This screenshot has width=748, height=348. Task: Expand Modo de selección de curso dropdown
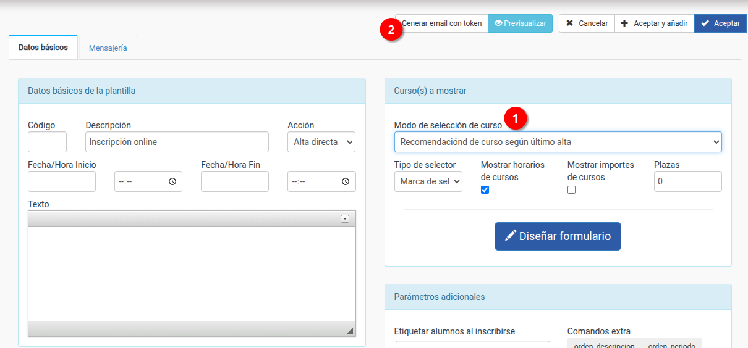(x=558, y=142)
